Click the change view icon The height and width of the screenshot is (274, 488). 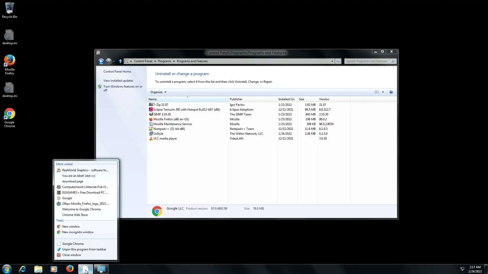(x=377, y=92)
